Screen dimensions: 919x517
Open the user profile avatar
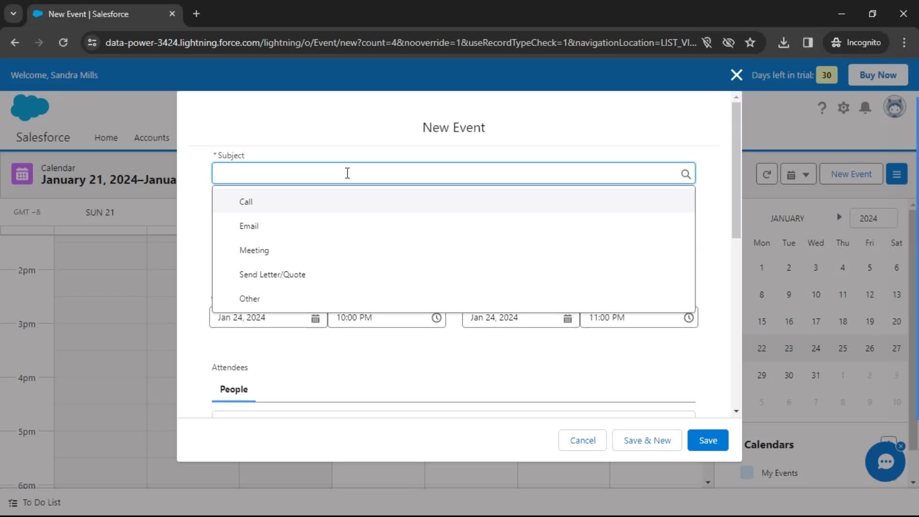pos(894,107)
